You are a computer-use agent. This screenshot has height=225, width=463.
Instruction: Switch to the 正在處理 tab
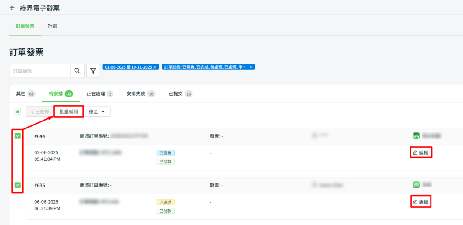(x=100, y=94)
